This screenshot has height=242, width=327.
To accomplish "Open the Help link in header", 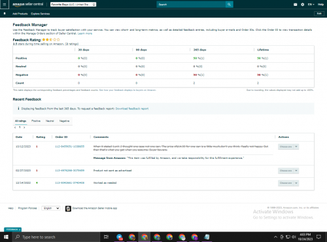I will 320,5.
